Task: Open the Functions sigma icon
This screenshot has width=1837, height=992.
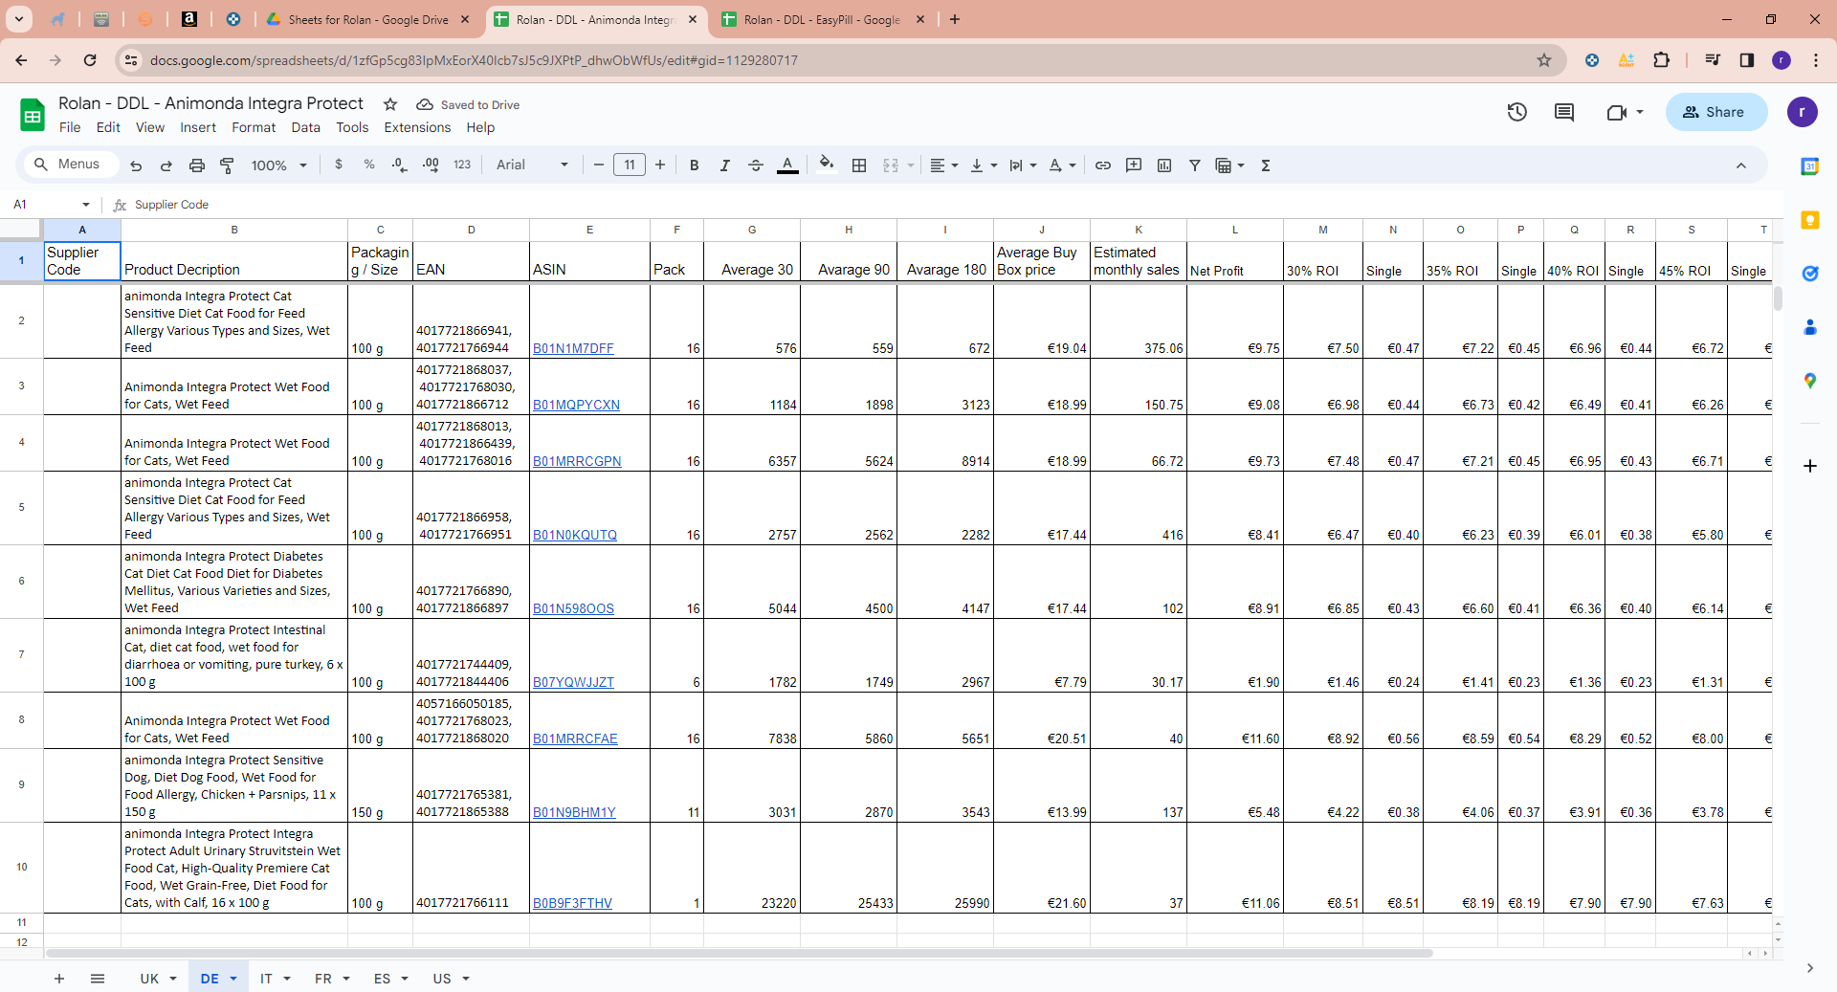Action: [1266, 165]
